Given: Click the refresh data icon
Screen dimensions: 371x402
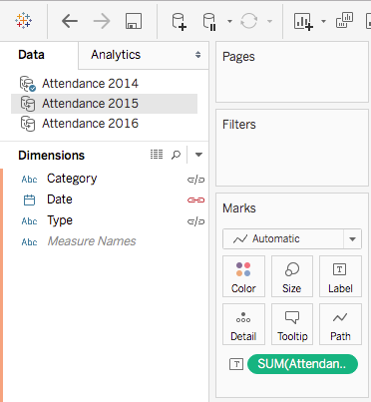Looking at the screenshot, I should [249, 21].
